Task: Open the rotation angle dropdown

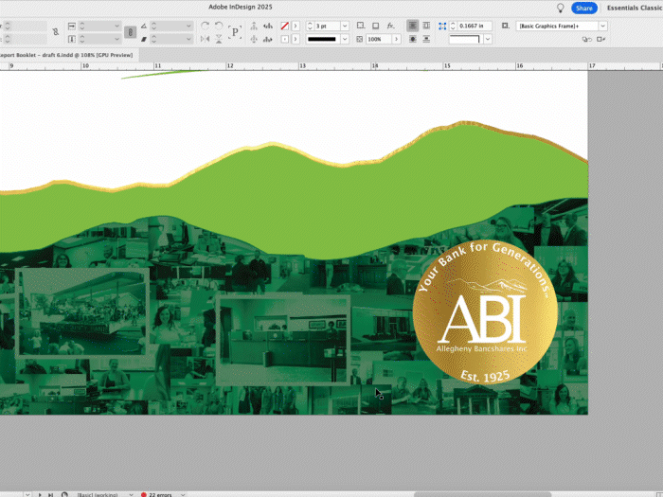Action: pos(188,27)
